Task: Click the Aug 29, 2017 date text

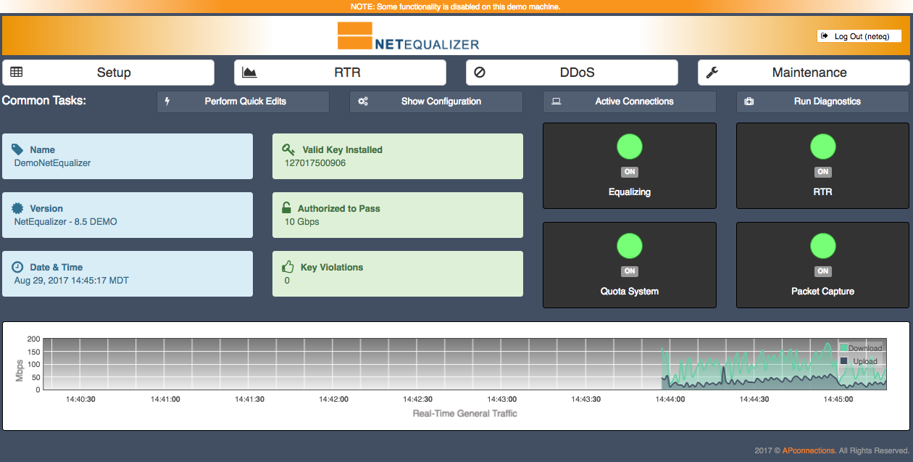Action: click(72, 281)
